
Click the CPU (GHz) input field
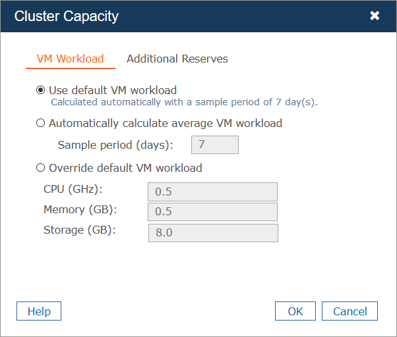[212, 192]
